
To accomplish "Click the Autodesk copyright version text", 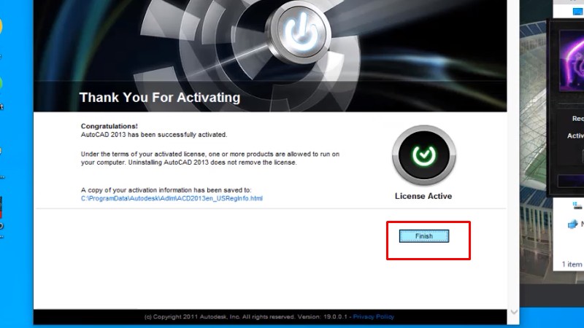I will (247, 317).
